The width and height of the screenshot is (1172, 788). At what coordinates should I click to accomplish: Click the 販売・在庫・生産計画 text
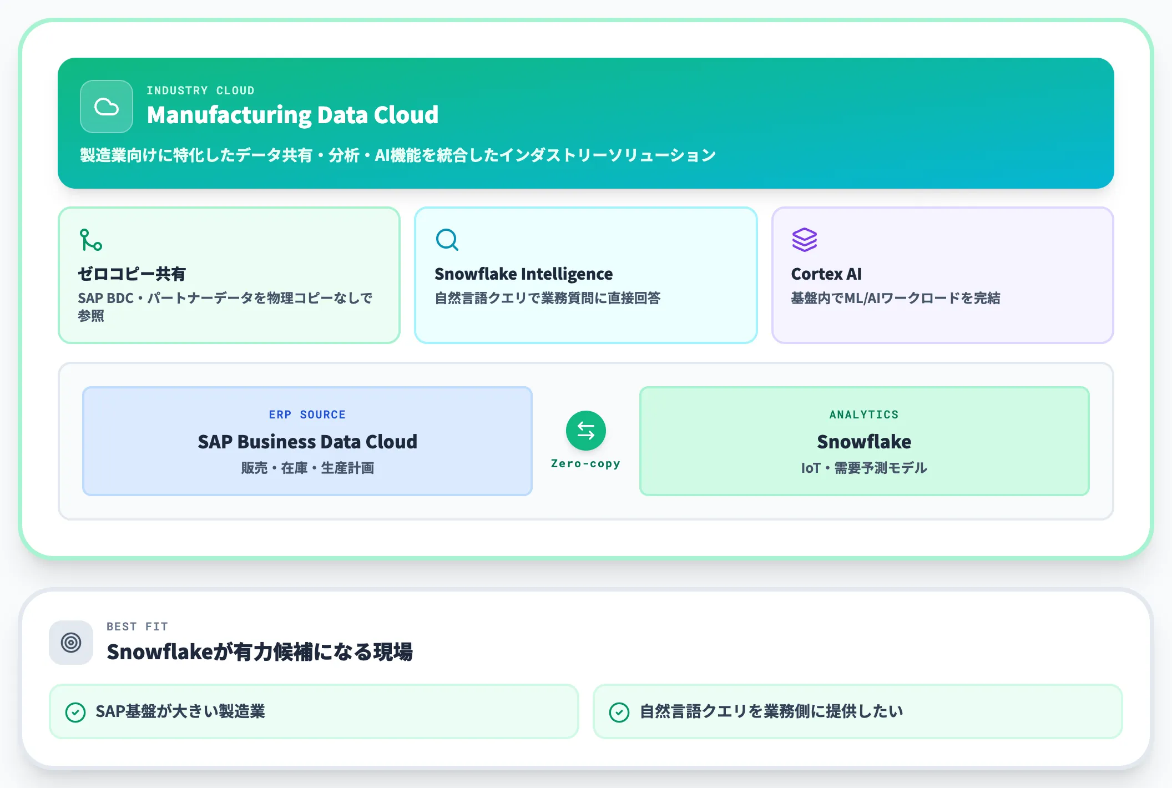pyautogui.click(x=307, y=468)
